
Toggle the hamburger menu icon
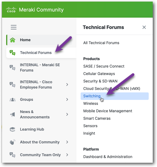14,27
